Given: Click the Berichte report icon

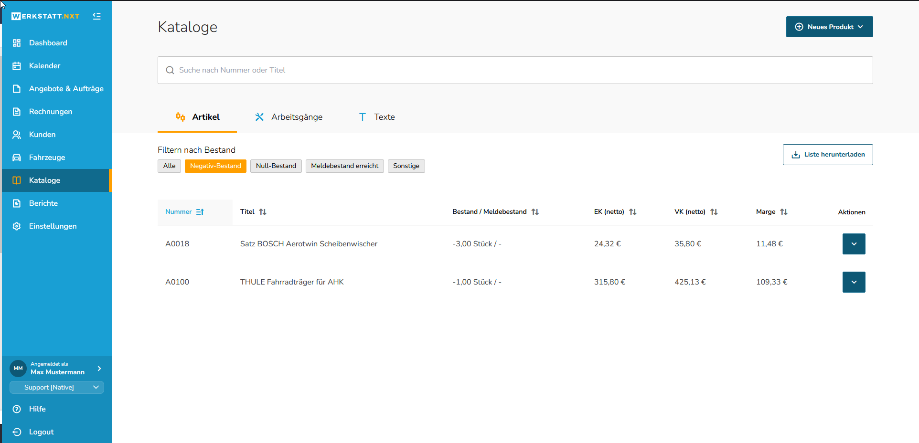Looking at the screenshot, I should [17, 203].
